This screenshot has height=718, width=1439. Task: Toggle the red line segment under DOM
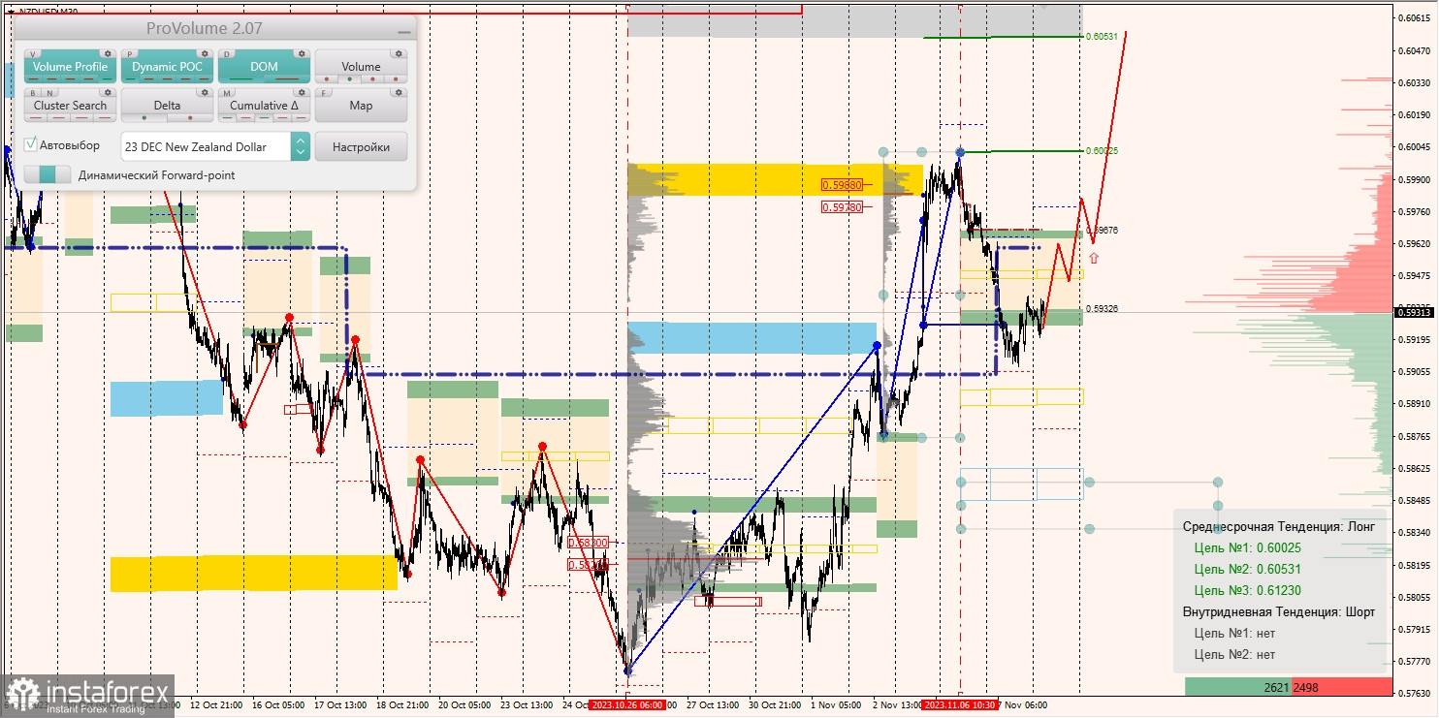click(287, 79)
